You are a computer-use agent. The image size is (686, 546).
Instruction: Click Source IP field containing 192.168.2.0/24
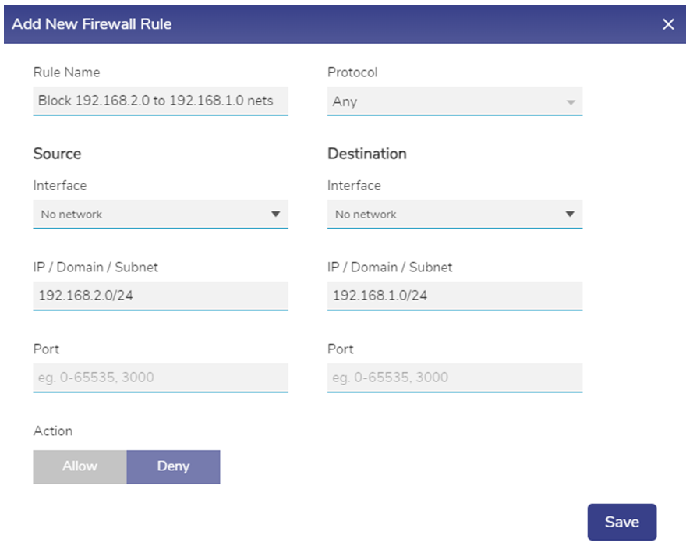tap(160, 296)
